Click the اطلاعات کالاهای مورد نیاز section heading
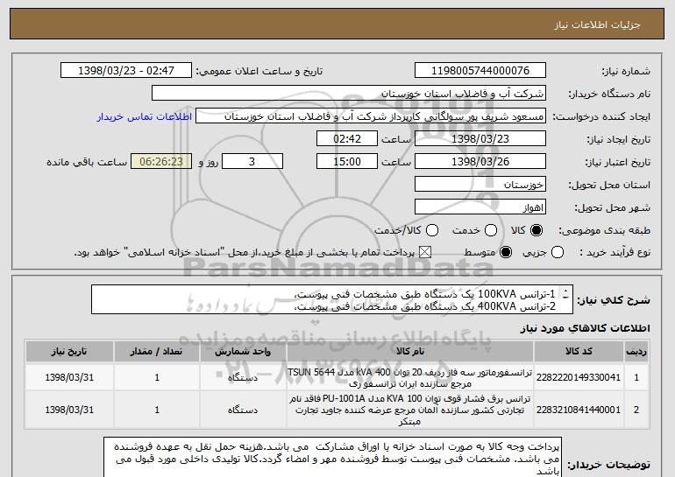Image resolution: width=675 pixels, height=477 pixels. [x=585, y=328]
